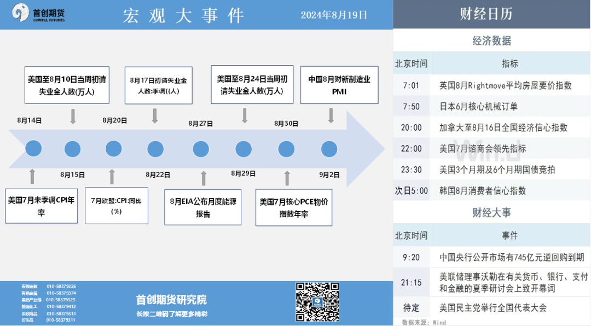Click the 7:50 time cell
591x326 pixels.
click(x=411, y=107)
